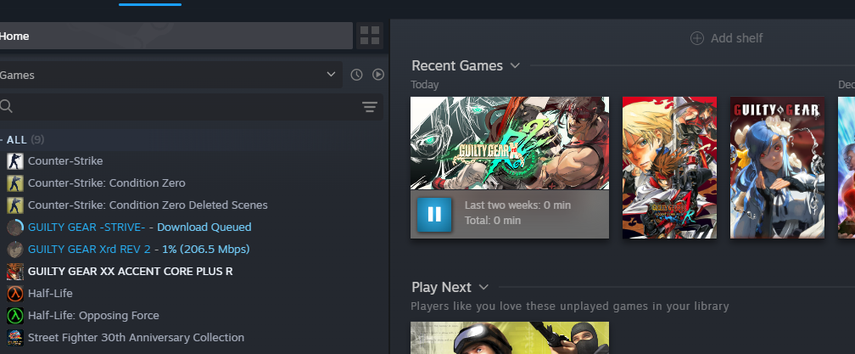
Task: Click the 'Last two weeks: 0 min' text
Action: click(517, 205)
